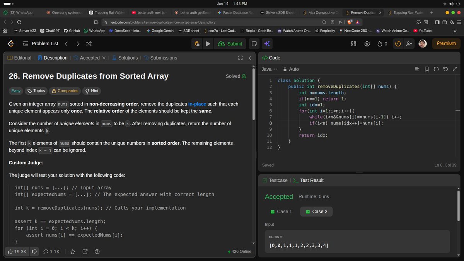The height and width of the screenshot is (261, 464).
Task: Click the debug icon beside Run
Action: click(x=197, y=44)
